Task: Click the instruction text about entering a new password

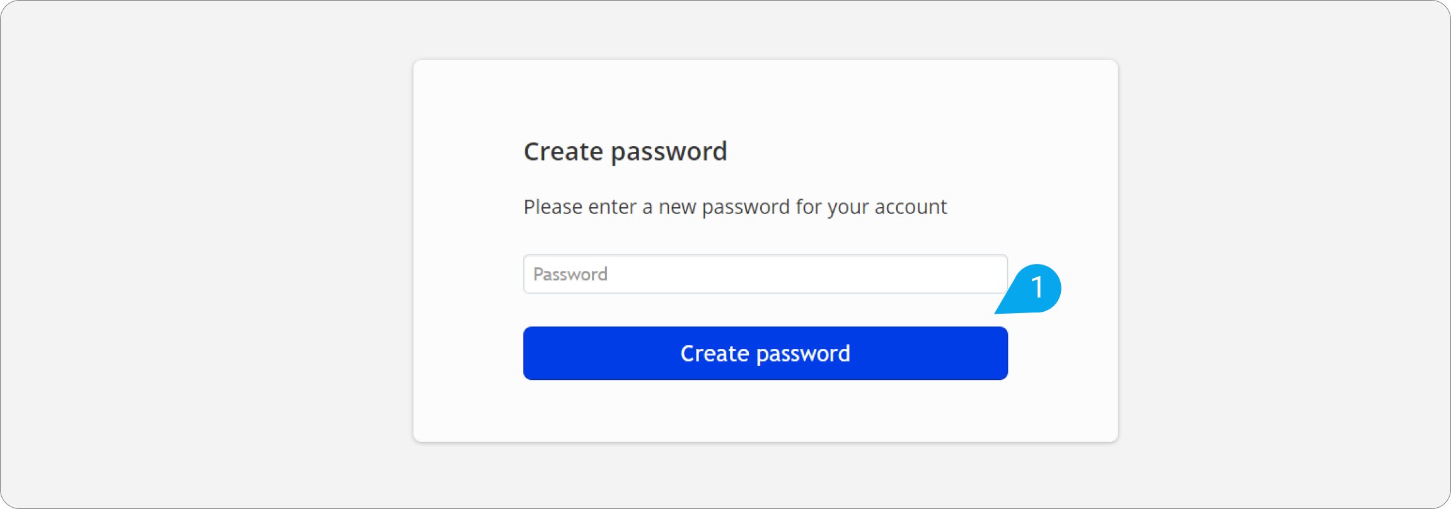Action: pos(734,207)
